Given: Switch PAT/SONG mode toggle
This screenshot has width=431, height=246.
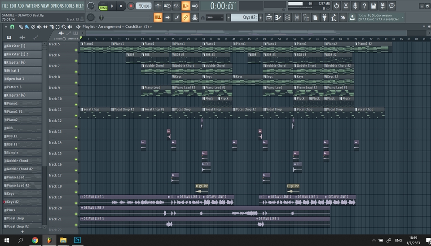Looking at the screenshot, I should [103, 6].
